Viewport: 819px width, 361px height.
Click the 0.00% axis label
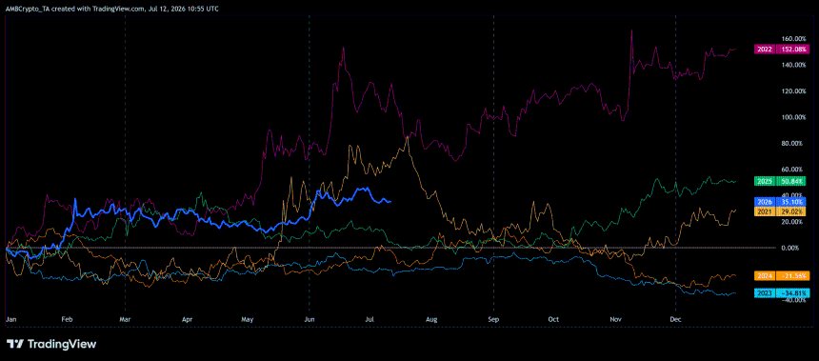click(x=790, y=248)
